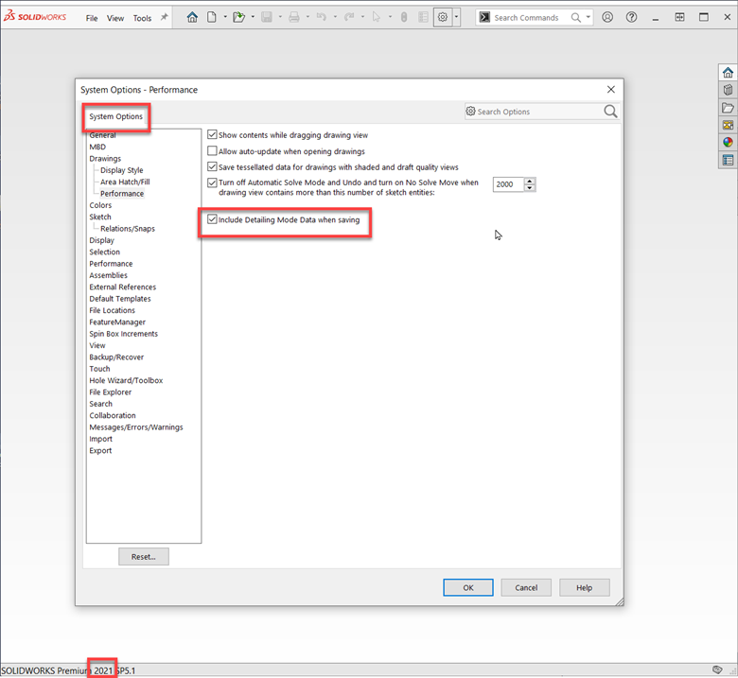
Task: Expand the New document dropdown arrow
Action: [x=225, y=17]
